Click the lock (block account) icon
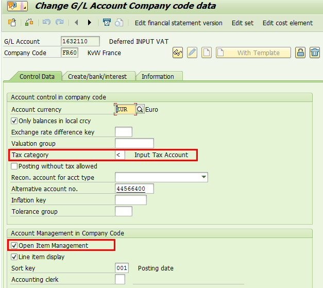This screenshot has height=288, width=323. coord(300,53)
